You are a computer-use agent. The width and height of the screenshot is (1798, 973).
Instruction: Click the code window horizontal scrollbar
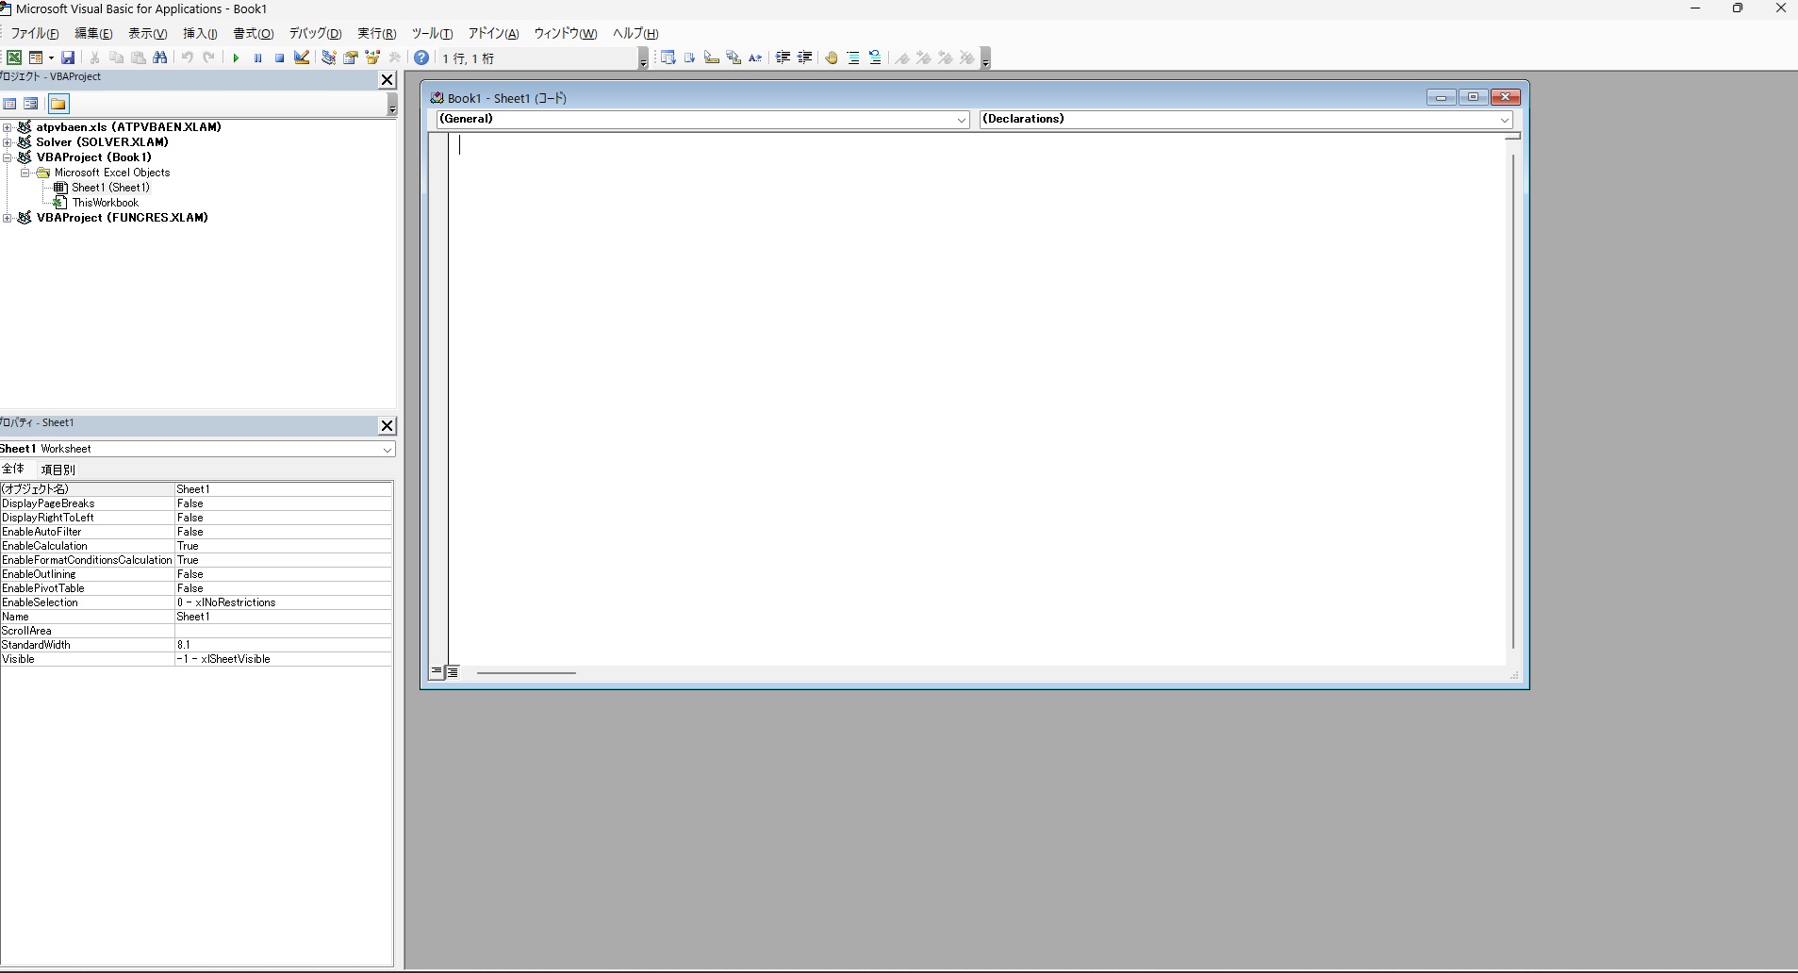click(x=526, y=672)
